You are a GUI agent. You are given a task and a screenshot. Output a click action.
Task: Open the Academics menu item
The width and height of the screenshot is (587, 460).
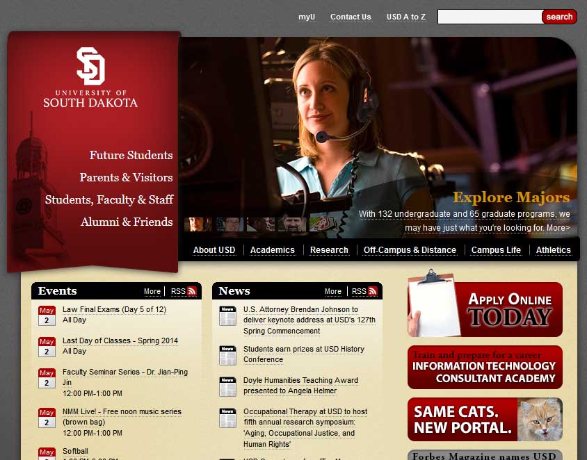(273, 250)
